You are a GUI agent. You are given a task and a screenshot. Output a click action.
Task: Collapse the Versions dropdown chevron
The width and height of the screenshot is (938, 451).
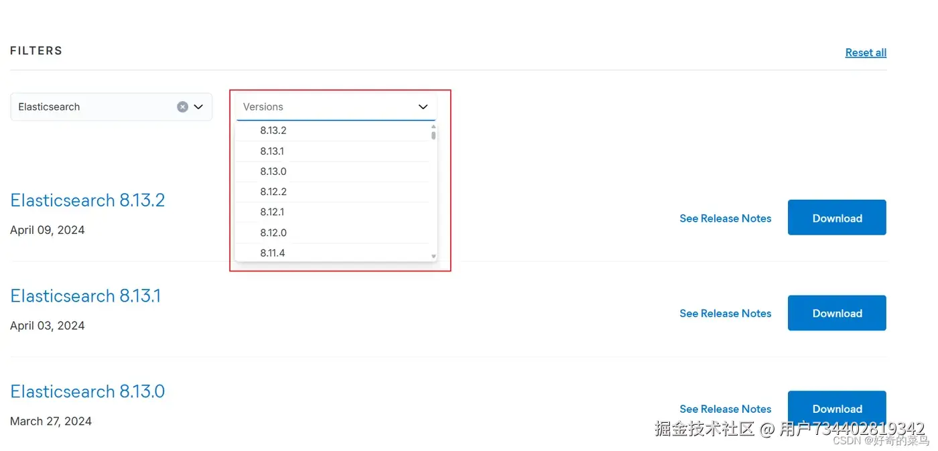423,107
